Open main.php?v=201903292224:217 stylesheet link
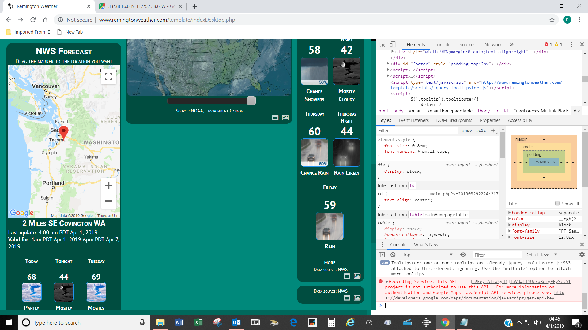Viewport: 588px width, 330px height. 464,194
